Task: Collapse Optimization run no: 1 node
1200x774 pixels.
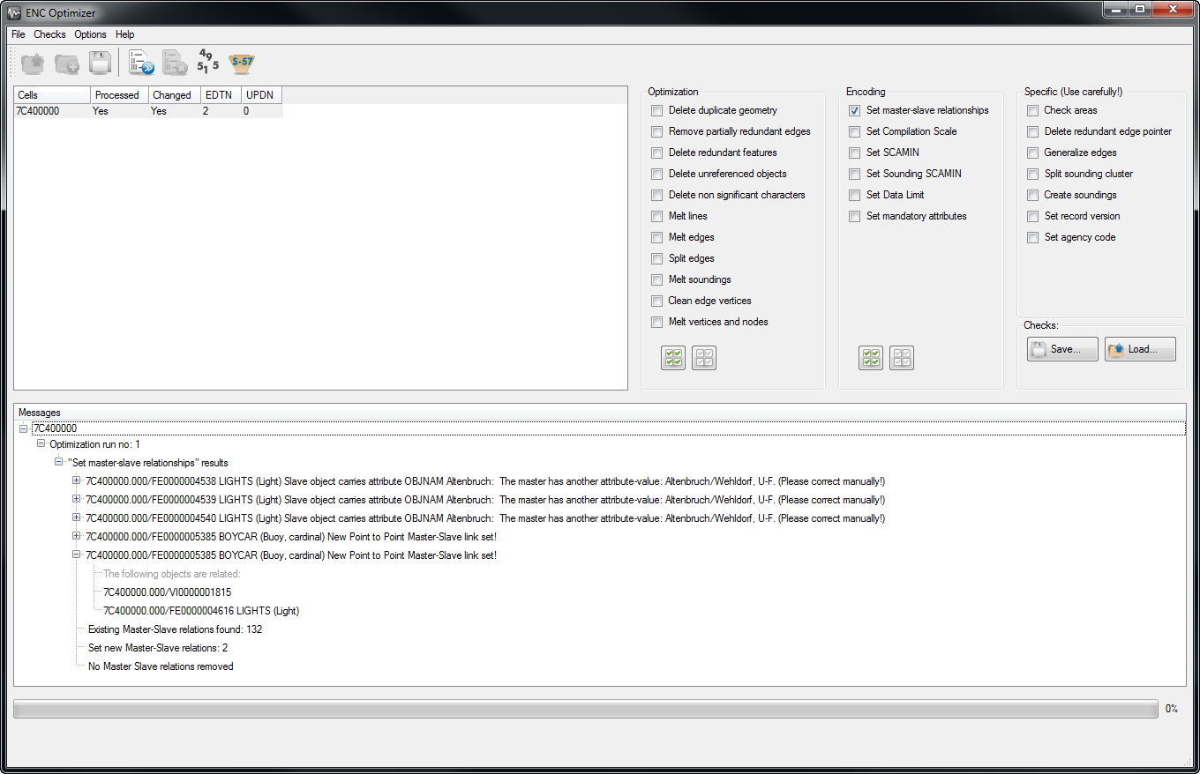Action: coord(41,443)
